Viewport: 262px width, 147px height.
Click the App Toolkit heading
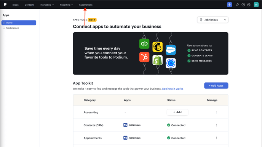83,83
